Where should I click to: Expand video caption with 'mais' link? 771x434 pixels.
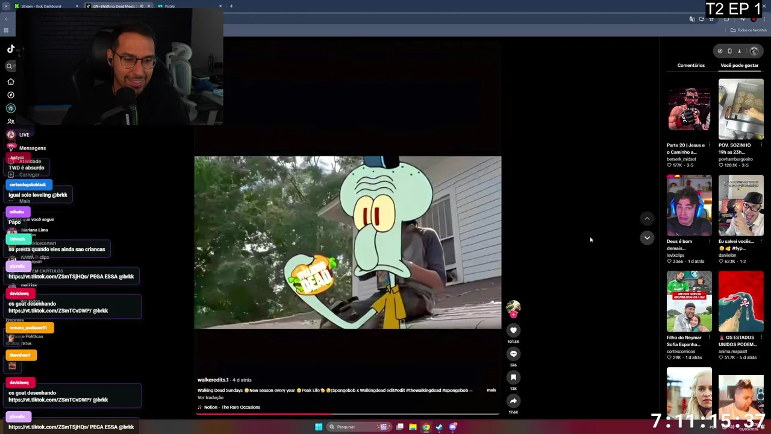pos(492,390)
